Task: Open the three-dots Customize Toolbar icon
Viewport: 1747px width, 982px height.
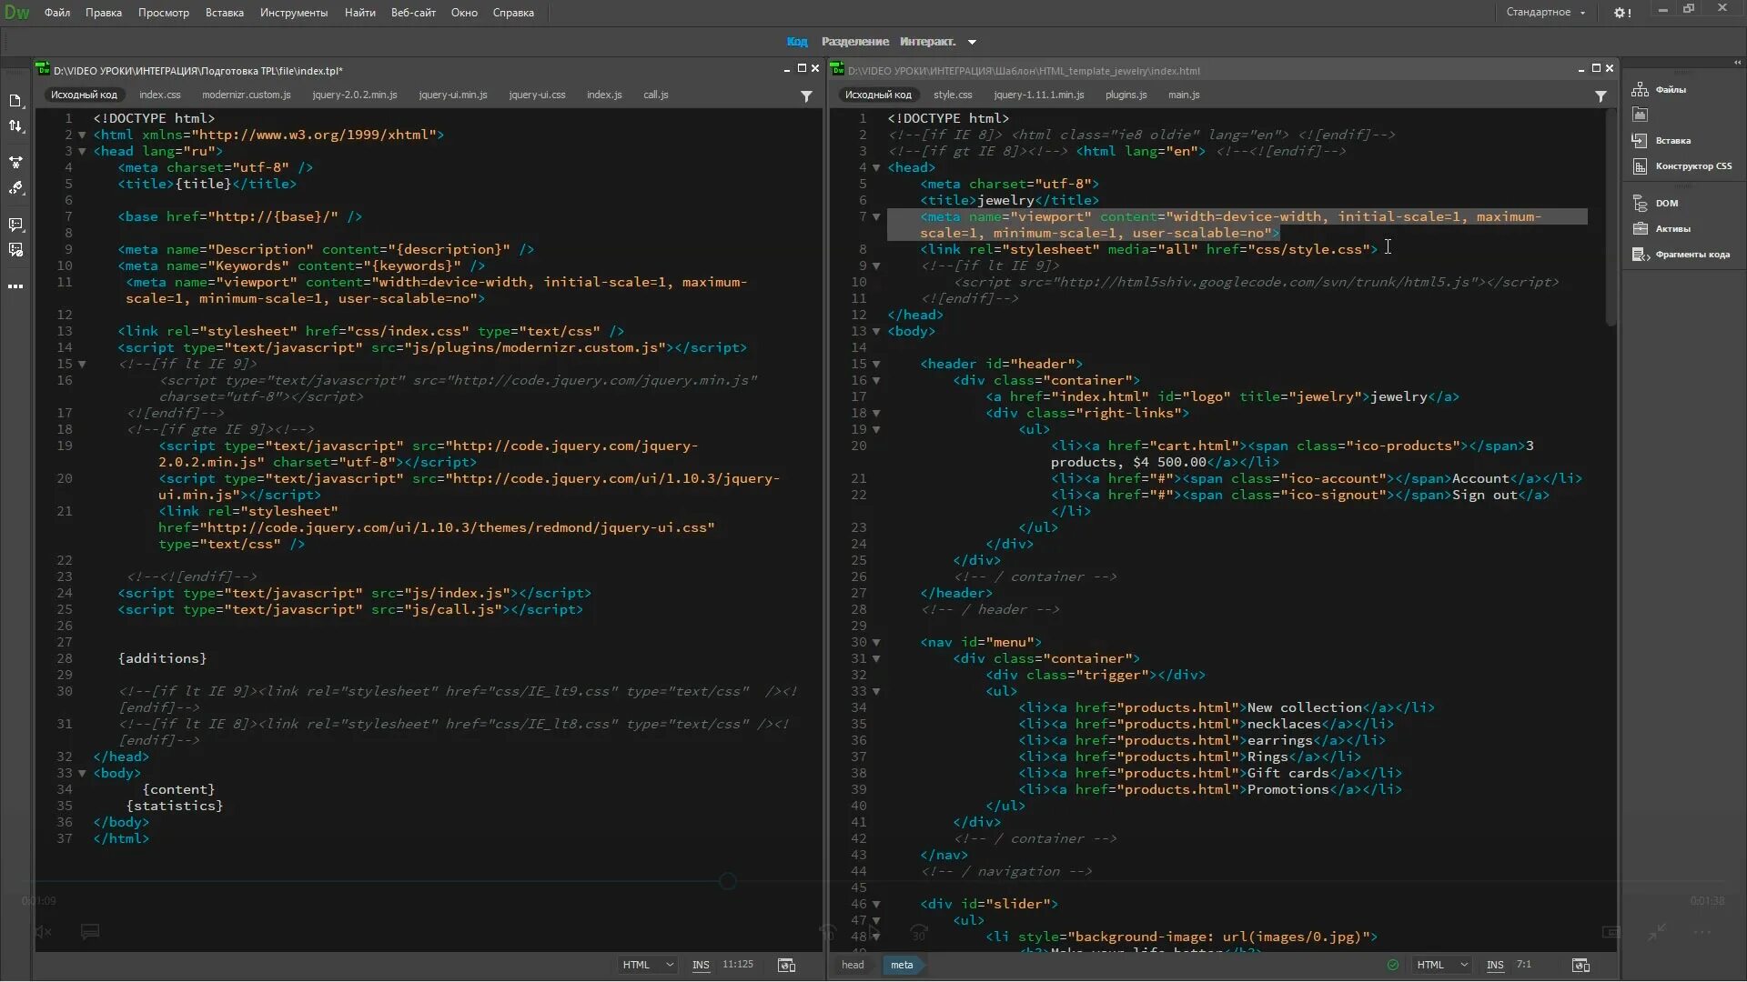Action: 15,286
